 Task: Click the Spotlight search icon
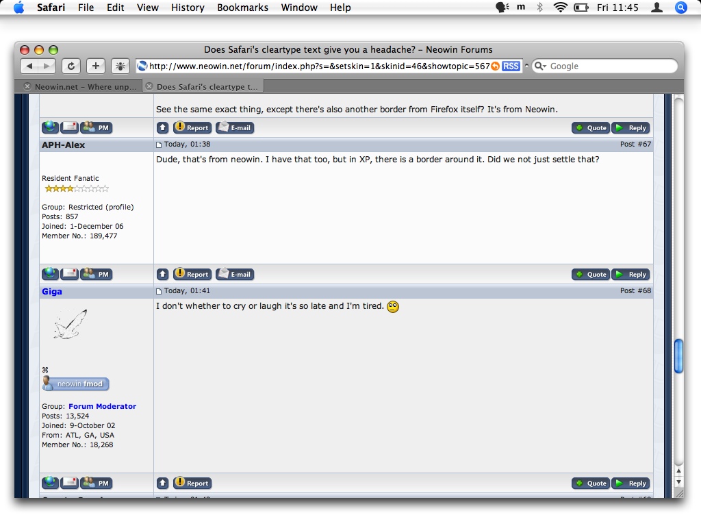point(680,7)
